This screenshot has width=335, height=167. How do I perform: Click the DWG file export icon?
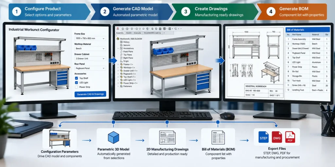click(277, 137)
